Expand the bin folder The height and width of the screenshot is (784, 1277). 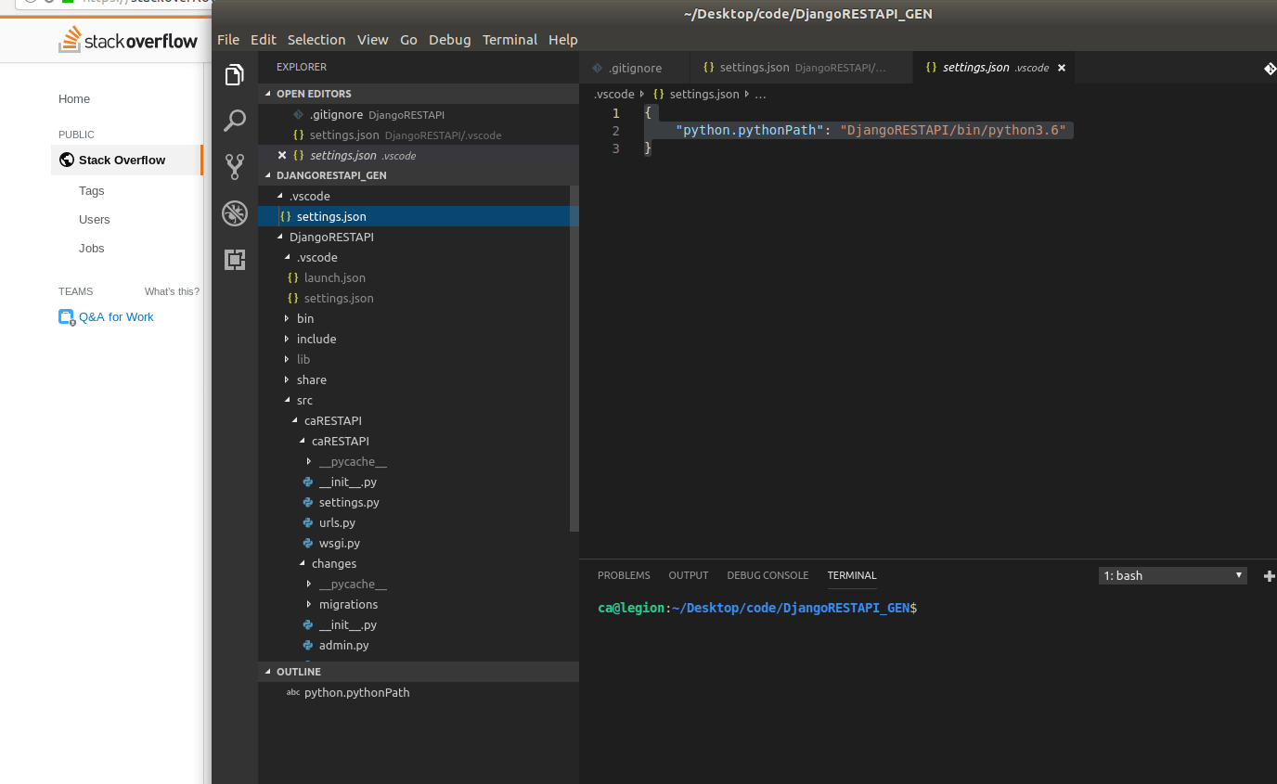click(x=304, y=318)
